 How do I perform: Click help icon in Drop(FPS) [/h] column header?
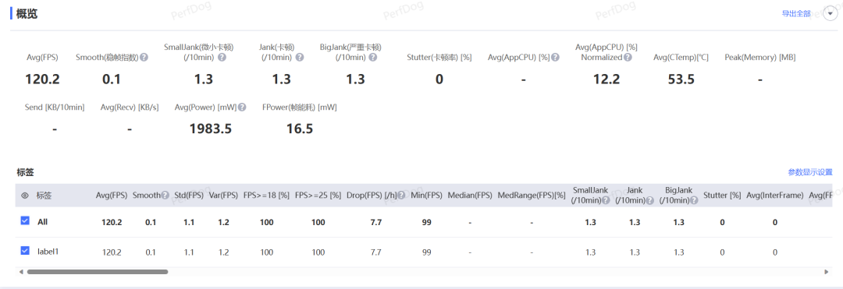(401, 196)
